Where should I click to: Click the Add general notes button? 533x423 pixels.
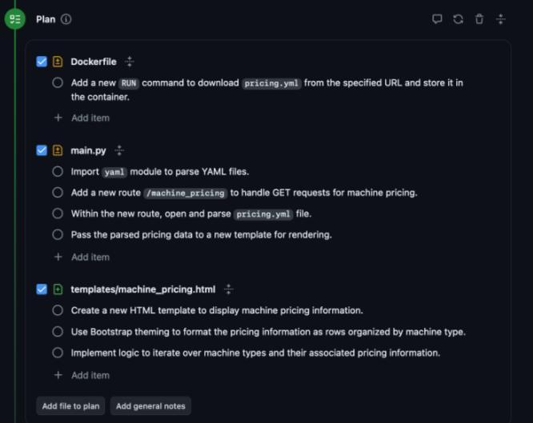pyautogui.click(x=150, y=406)
